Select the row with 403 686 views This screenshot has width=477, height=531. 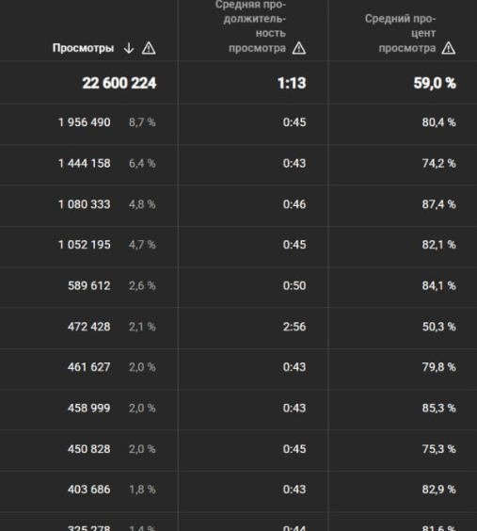pos(239,490)
